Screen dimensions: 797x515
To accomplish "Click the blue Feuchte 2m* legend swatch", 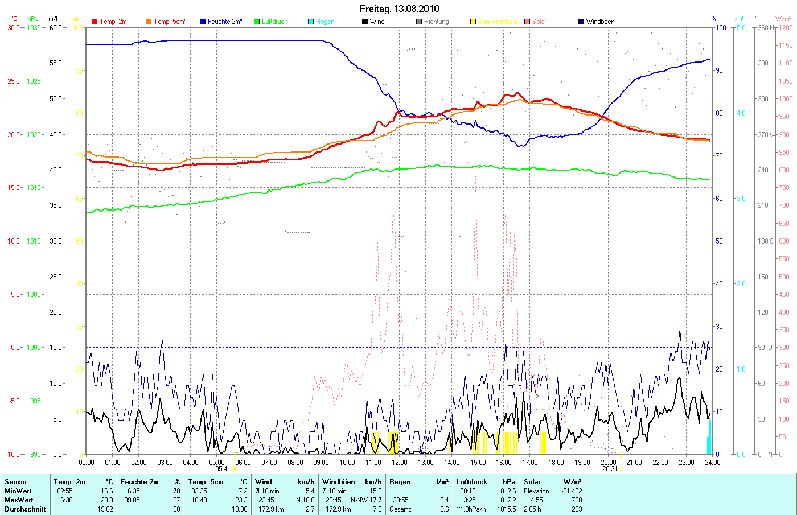I will pyautogui.click(x=203, y=22).
